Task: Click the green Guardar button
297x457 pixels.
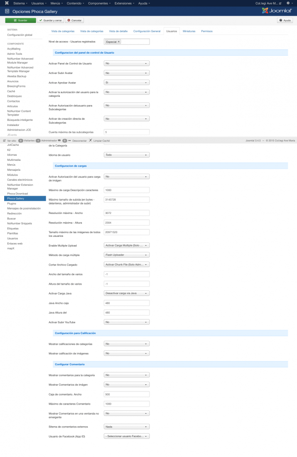Action: click(20, 20)
